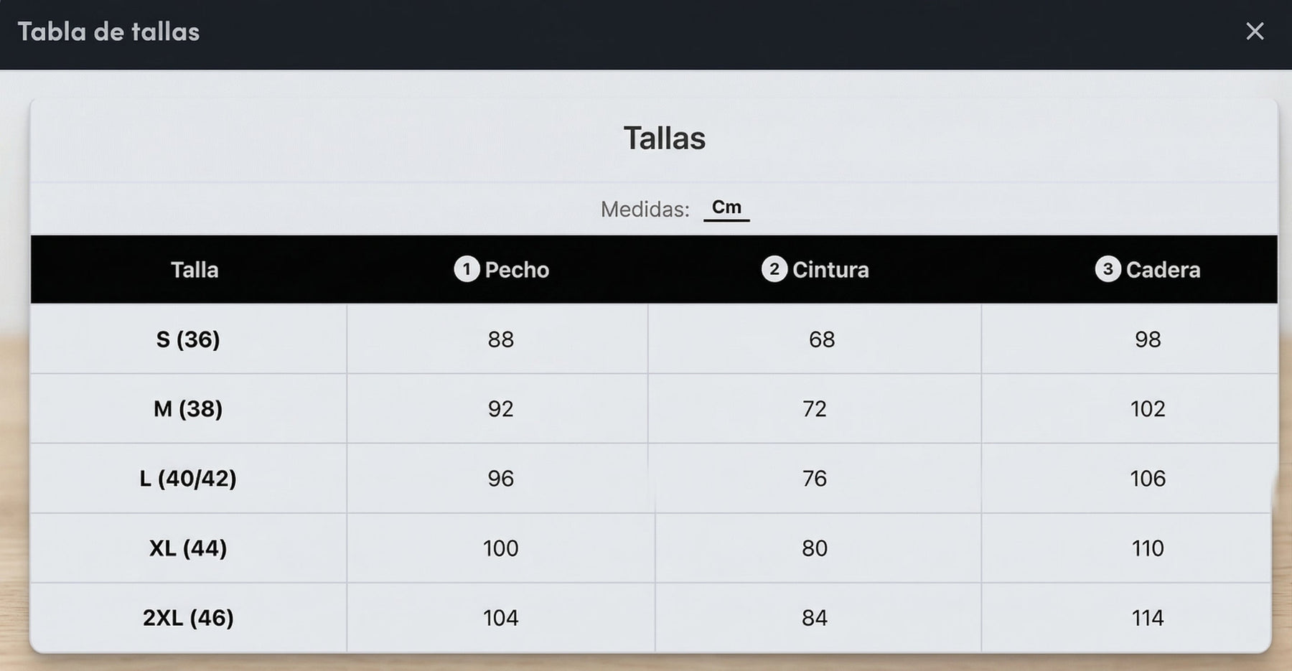Click the Tabla de tallas title text
The width and height of the screenshot is (1292, 671).
pos(108,32)
